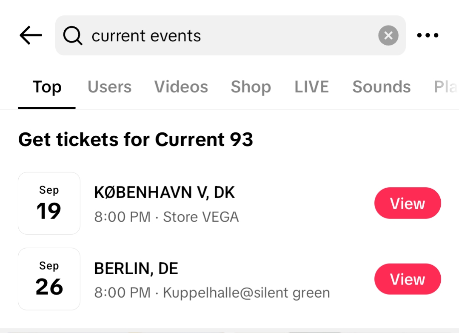Switch to the Users tab

coord(109,87)
